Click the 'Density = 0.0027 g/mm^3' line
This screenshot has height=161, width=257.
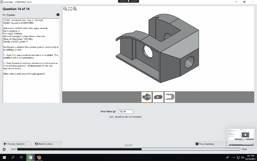click(x=15, y=42)
